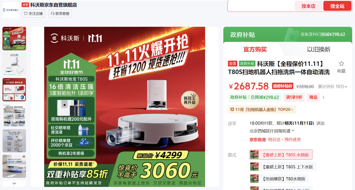Click the 自营 badge beside store name
Screen dimensions: 355x190
point(25,5)
